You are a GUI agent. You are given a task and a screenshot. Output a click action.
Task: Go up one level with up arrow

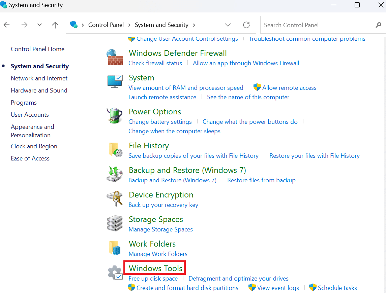[x=55, y=25]
